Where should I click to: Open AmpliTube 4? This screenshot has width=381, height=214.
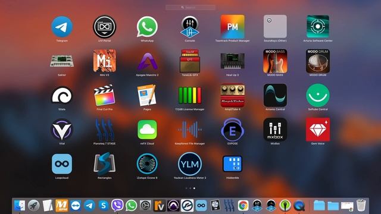[233, 95]
